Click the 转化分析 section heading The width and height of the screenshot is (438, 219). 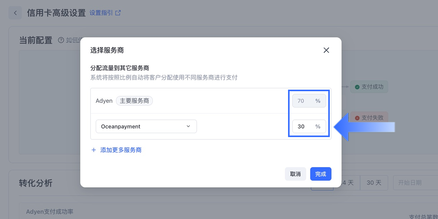coord(36,183)
